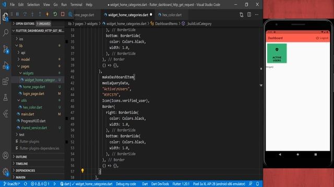Stop the debug session red square
334x187 pixels.
point(63,14)
